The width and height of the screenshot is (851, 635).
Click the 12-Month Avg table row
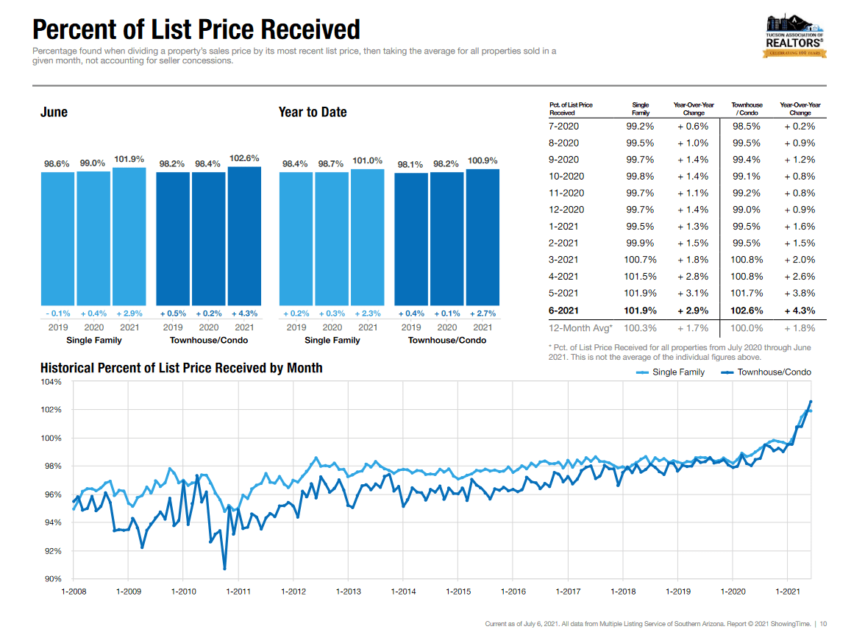point(684,328)
